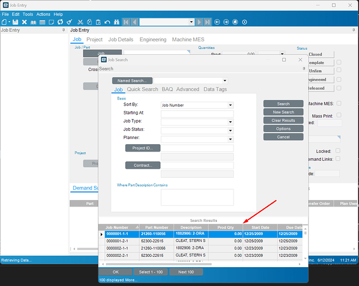Enable the Mass Print checkbox
Viewport: 359px width, 286px height.
(339, 116)
